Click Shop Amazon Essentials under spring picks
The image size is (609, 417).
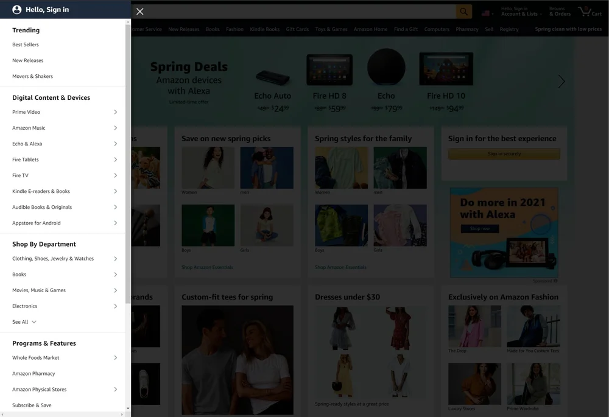pyautogui.click(x=207, y=267)
